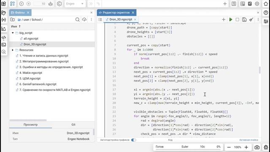Stop script execution square button
This screenshot has width=270, height=152.
click(x=237, y=19)
